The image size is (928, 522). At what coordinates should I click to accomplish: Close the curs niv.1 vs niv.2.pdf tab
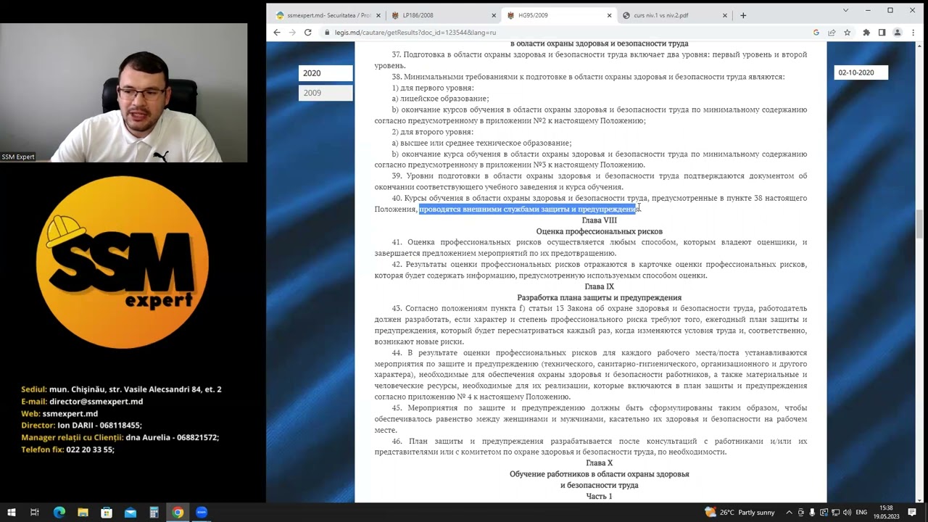pyautogui.click(x=725, y=15)
